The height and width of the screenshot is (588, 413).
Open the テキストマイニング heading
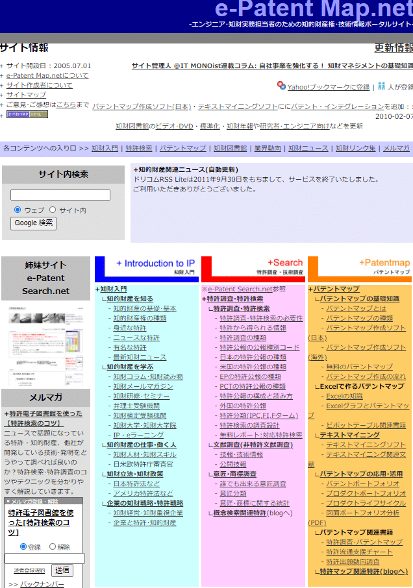tap(349, 435)
